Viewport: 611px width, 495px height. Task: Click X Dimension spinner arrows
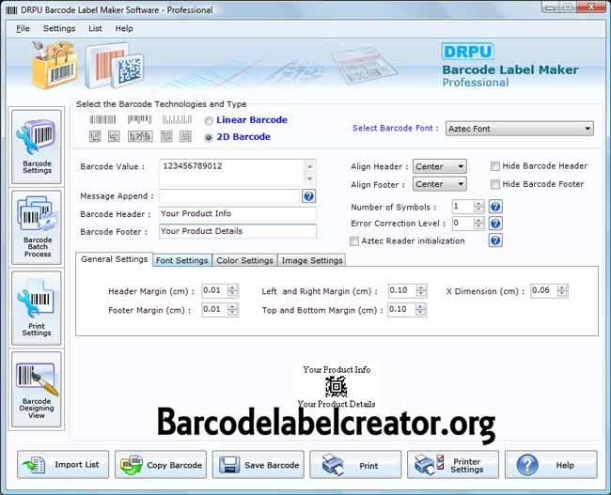click(x=561, y=290)
